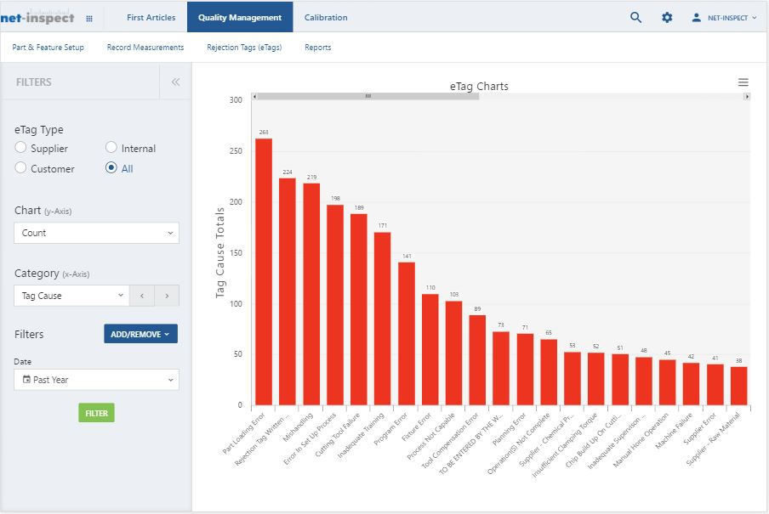The image size is (769, 514).
Task: Click the apps grid icon beside the logo
Action: coord(88,17)
